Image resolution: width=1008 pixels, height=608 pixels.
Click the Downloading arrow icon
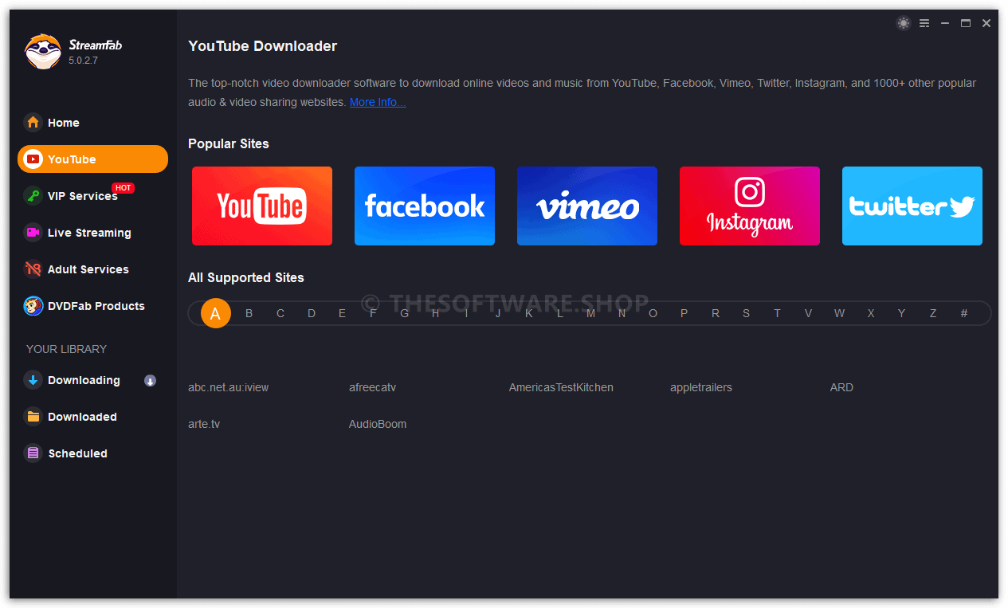coord(33,380)
